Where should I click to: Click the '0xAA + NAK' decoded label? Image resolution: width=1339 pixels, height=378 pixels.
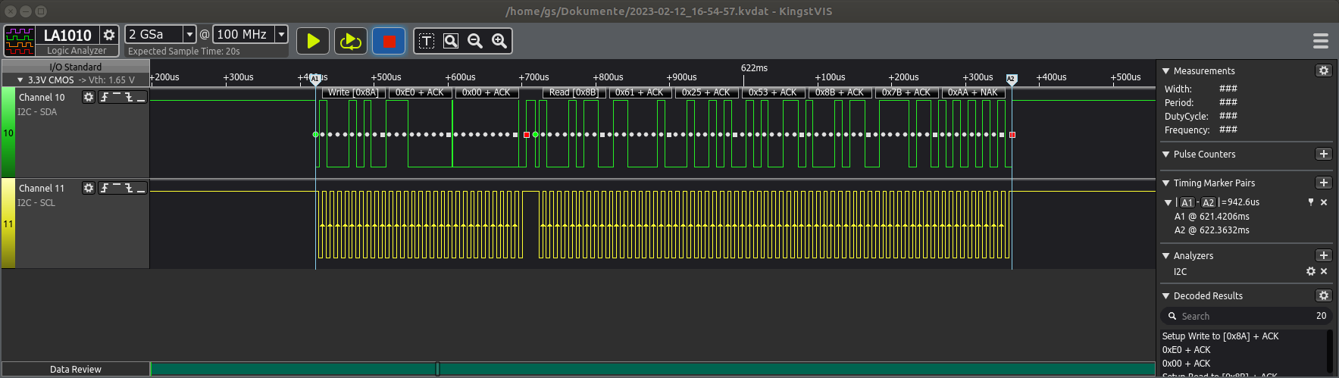(x=973, y=92)
